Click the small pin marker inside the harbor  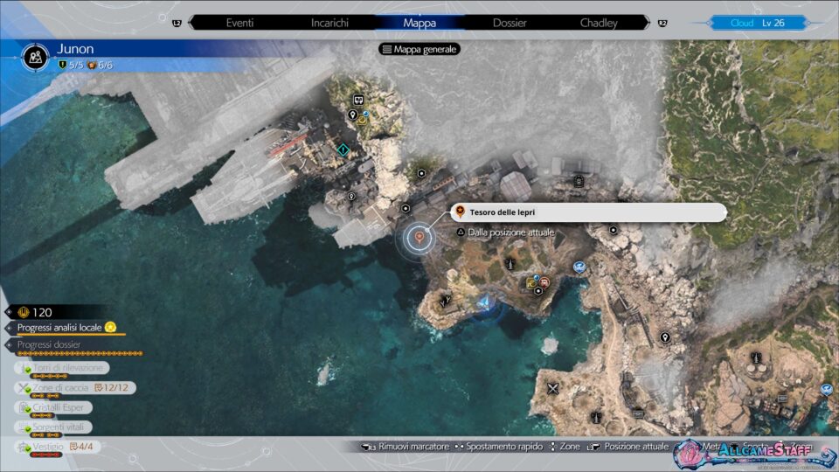tap(351, 197)
